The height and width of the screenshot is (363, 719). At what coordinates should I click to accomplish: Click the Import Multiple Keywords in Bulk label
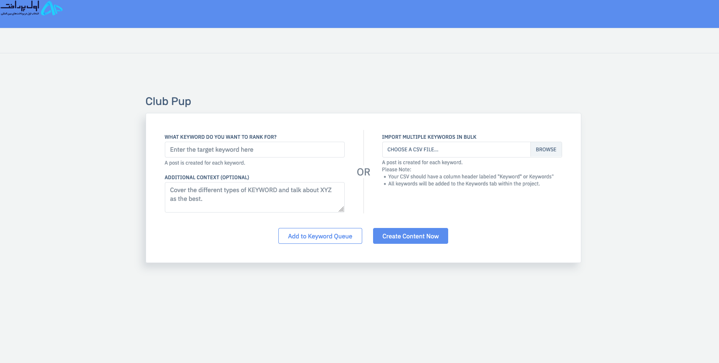coord(429,137)
